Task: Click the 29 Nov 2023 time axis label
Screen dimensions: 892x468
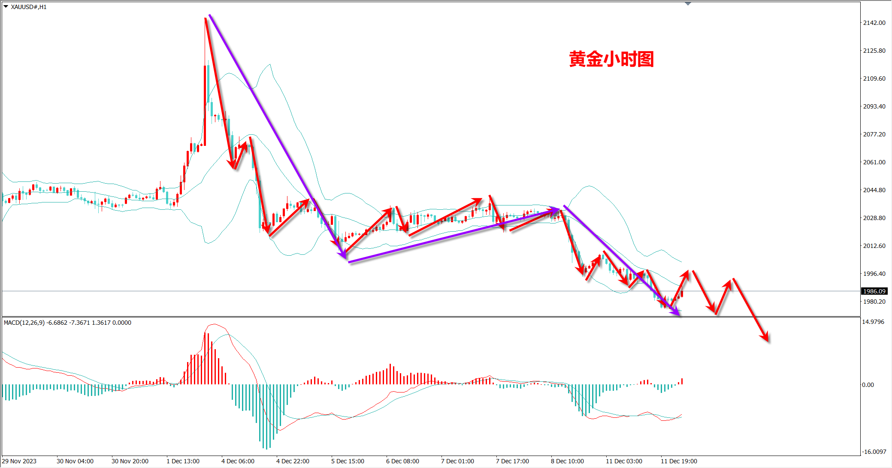Action: point(19,461)
